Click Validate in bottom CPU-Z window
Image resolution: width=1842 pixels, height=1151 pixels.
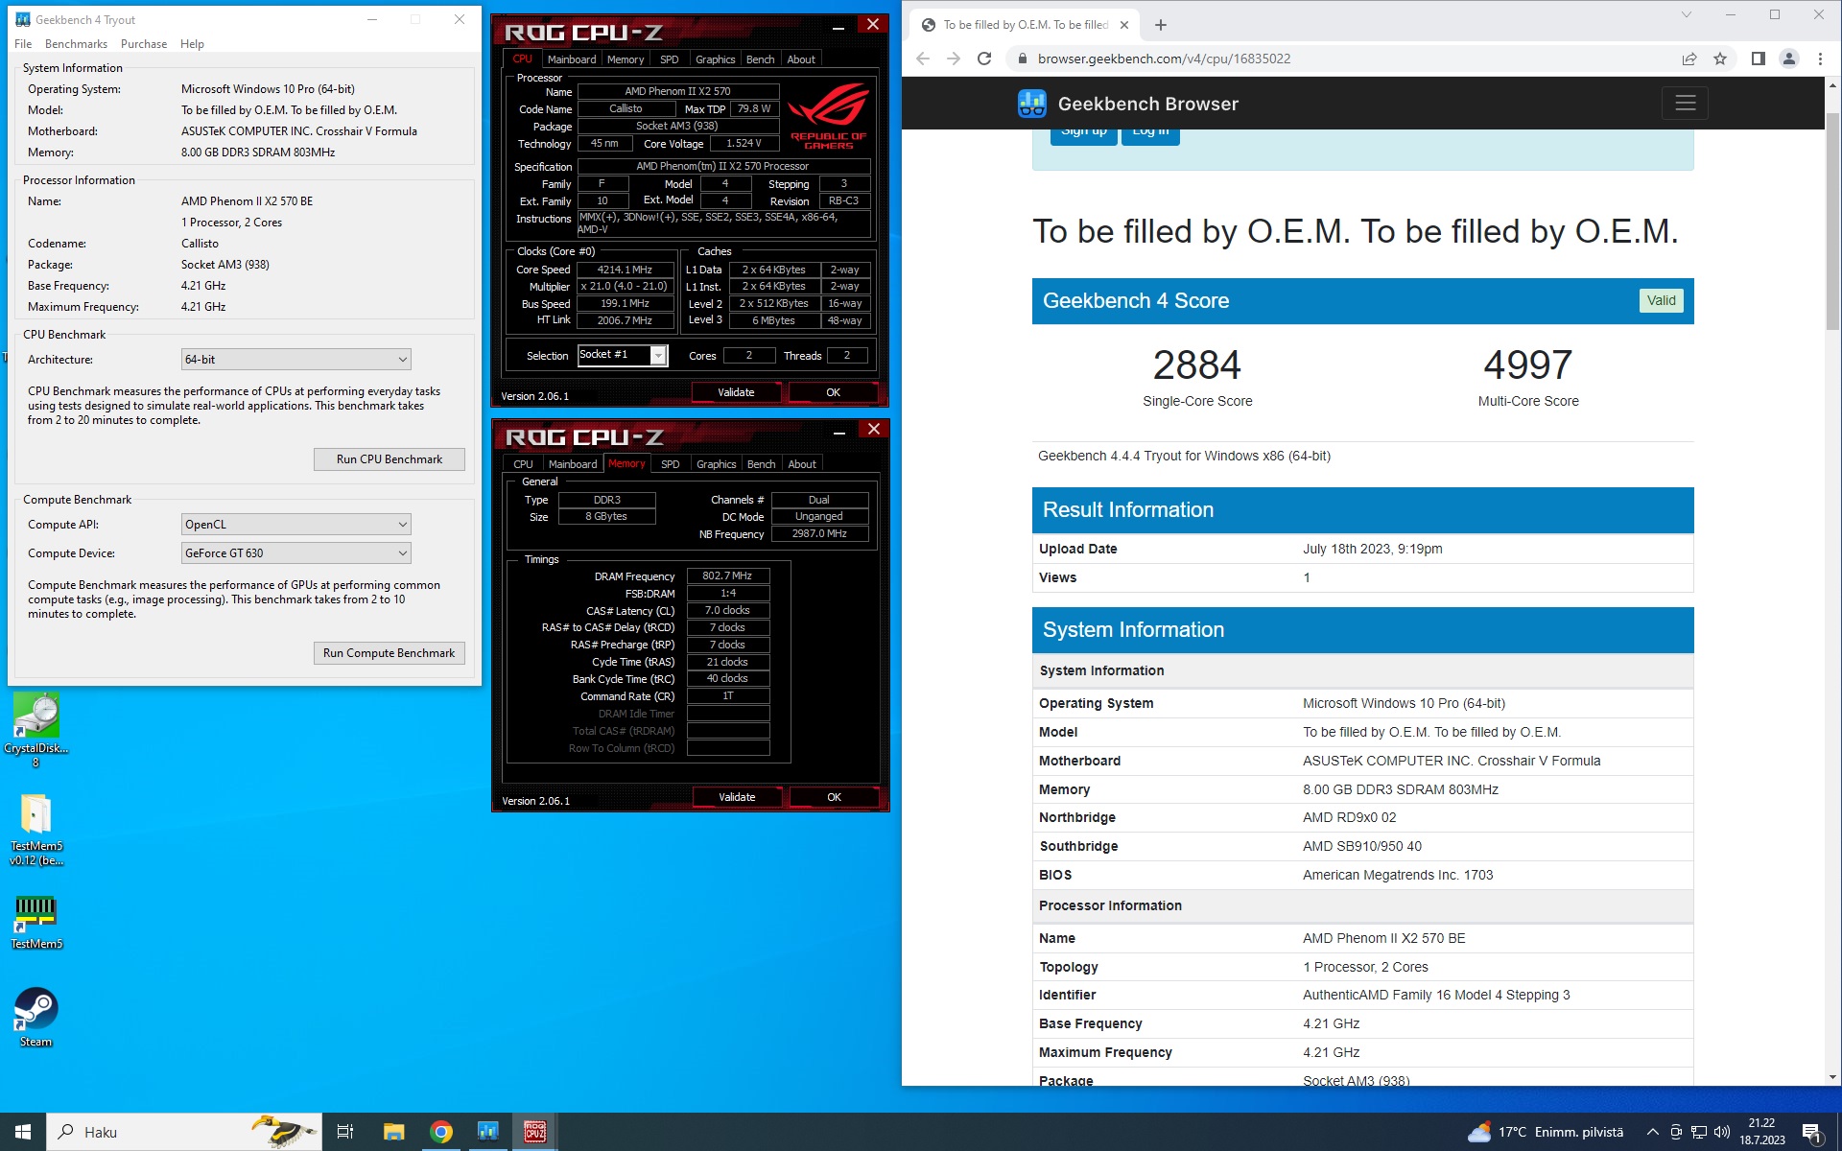(737, 797)
